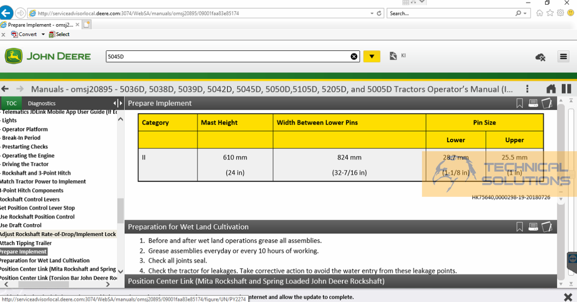Select the TOC tab
This screenshot has width=577, height=302.
click(x=11, y=103)
